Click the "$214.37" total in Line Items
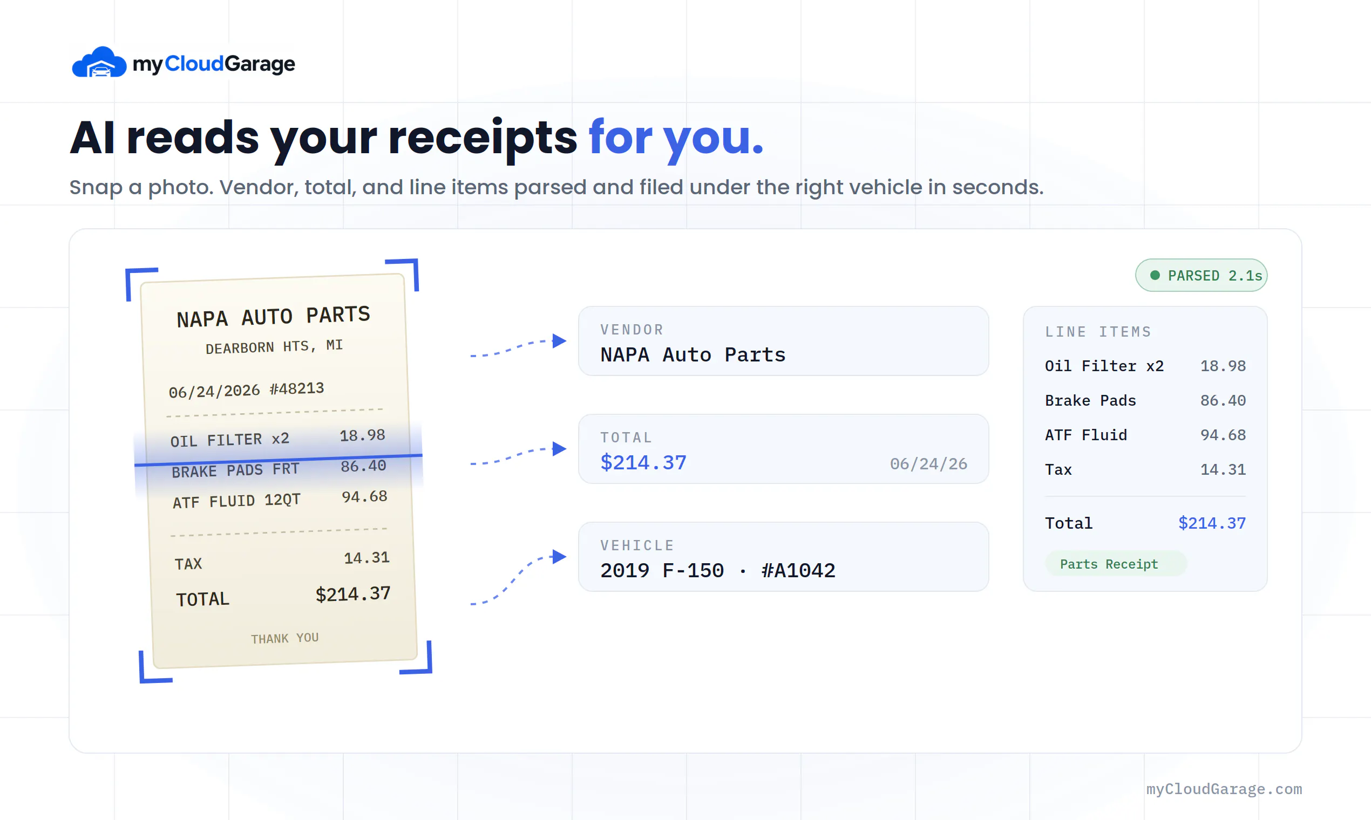This screenshot has height=820, width=1371. click(x=1212, y=523)
